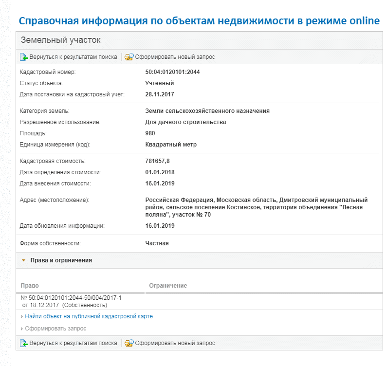386x366 pixels.
Task: Click top 'Сформировать новый запрос' text
Action: click(x=175, y=57)
